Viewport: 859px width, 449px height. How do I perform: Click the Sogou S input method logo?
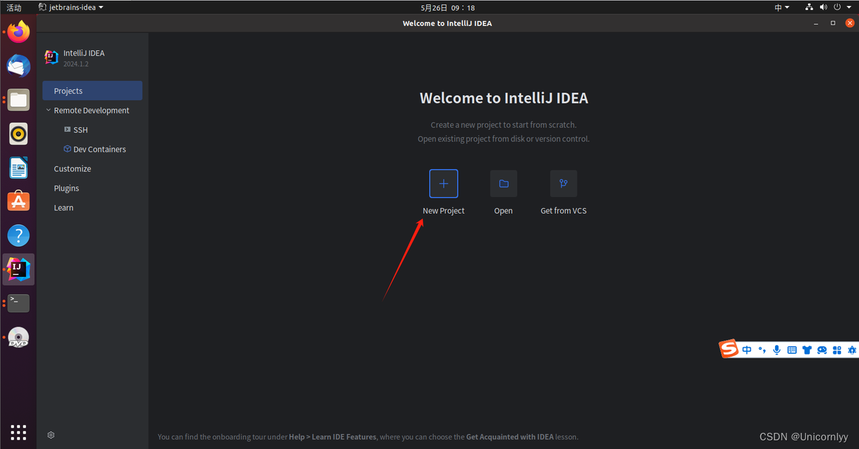729,349
